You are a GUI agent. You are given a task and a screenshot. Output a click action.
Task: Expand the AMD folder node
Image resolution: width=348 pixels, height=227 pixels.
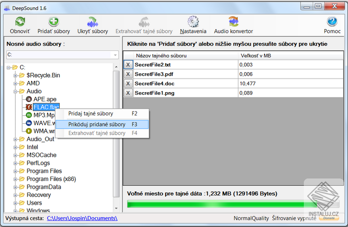point(16,83)
